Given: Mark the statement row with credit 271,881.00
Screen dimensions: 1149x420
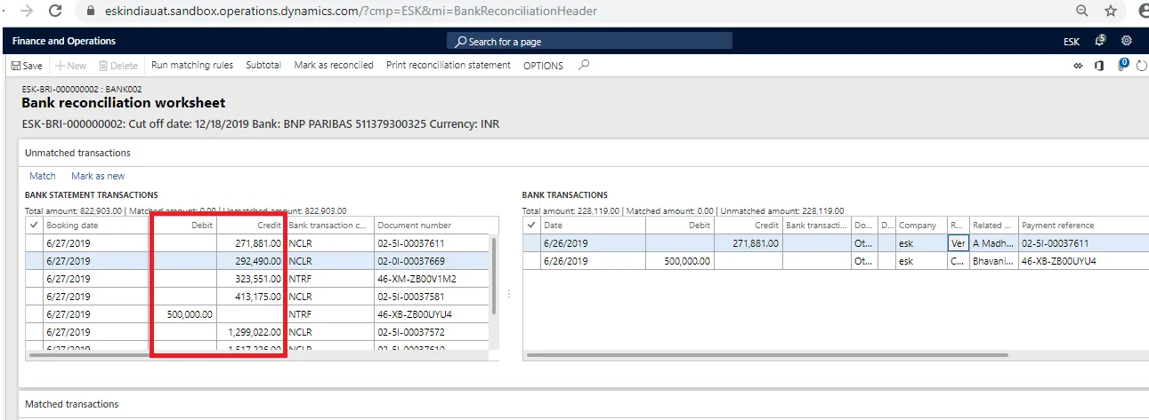Looking at the screenshot, I should (x=34, y=242).
